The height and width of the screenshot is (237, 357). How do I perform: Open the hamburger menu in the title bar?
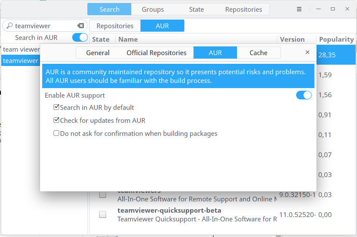coord(299,9)
